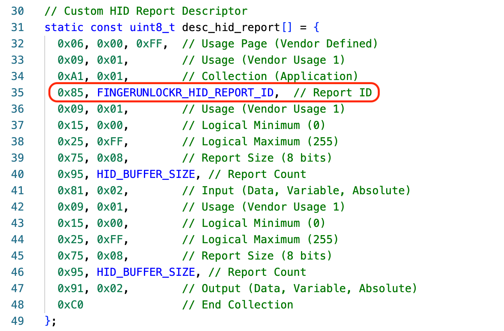This screenshot has height=331, width=504.
Task: Click the Usage Page Vendor Defined comment
Action: click(280, 44)
